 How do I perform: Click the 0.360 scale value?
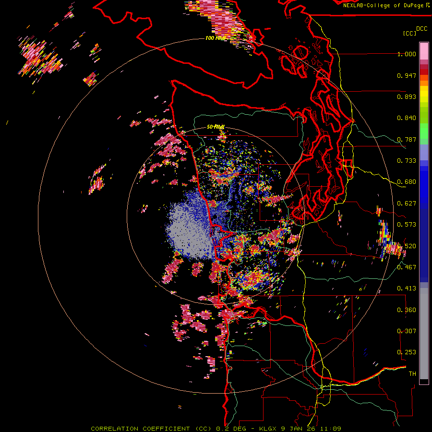[x=407, y=310]
